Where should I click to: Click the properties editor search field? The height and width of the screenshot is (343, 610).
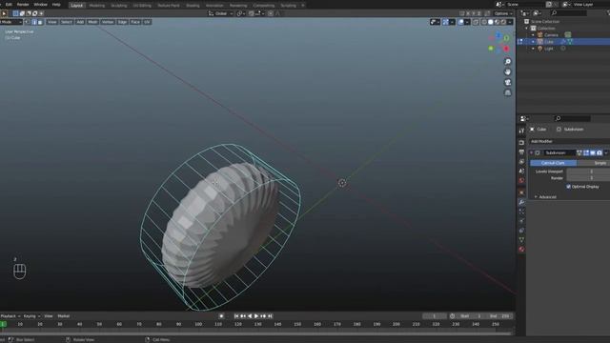click(x=573, y=118)
